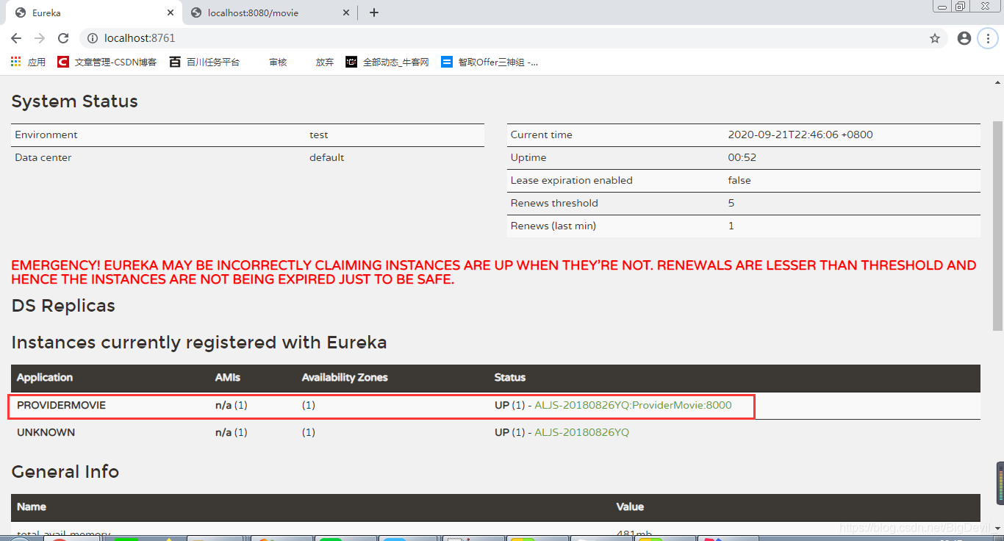Select the Current time label

pos(542,135)
